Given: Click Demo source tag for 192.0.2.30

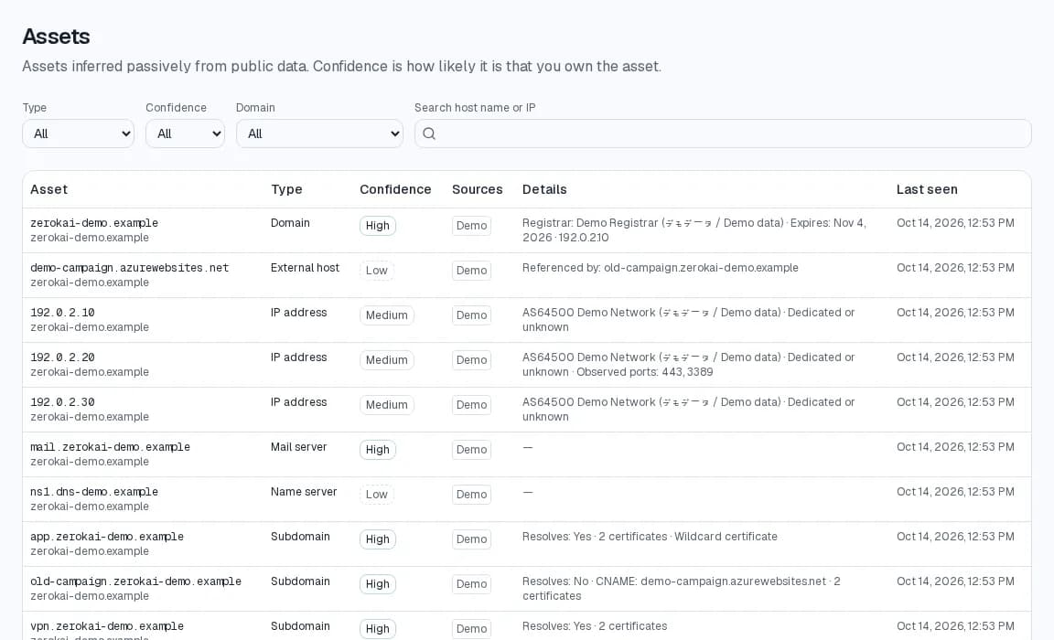Looking at the screenshot, I should (471, 405).
